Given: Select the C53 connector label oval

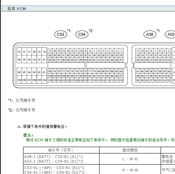Looking at the screenshot, I should click(x=61, y=34).
